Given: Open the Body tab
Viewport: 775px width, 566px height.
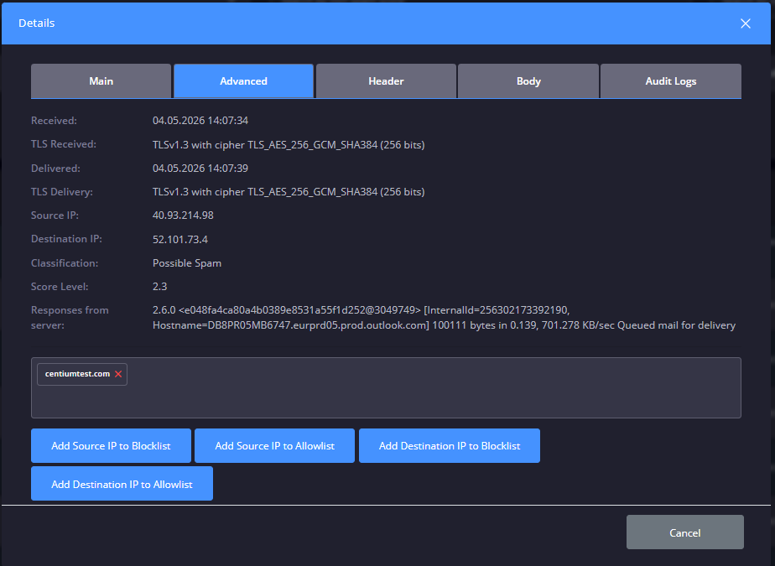Looking at the screenshot, I should click(528, 81).
